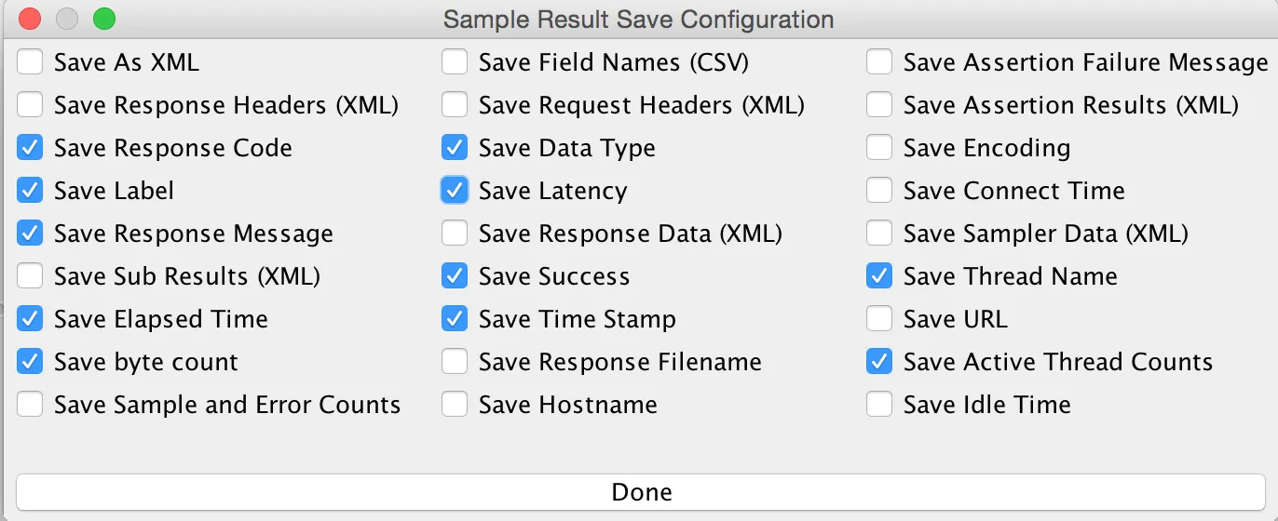Uncheck Save Response Code
This screenshot has width=1278, height=521.
pyautogui.click(x=30, y=148)
